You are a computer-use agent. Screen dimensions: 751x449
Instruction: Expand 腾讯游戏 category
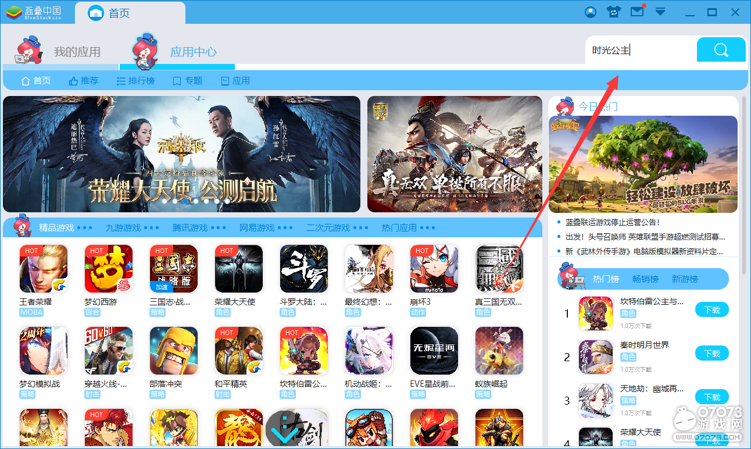pyautogui.click(x=199, y=228)
